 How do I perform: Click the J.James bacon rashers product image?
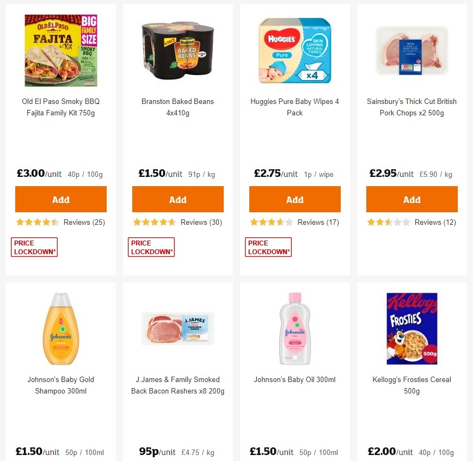tap(177, 328)
